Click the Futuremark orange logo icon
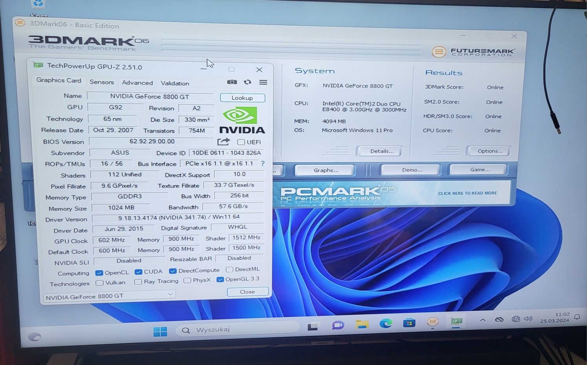This screenshot has height=365, width=587. pos(439,51)
